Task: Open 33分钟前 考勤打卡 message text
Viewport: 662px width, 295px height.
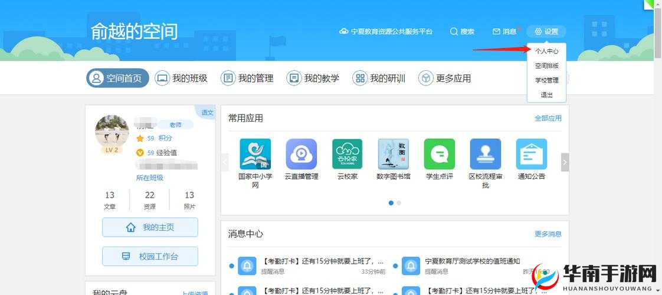Action: point(323,261)
